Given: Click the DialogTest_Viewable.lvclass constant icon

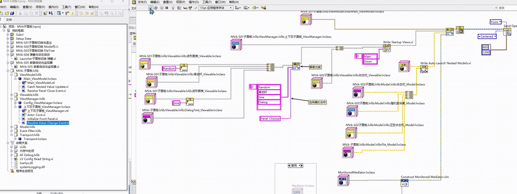Looking at the screenshot, I should [147, 118].
